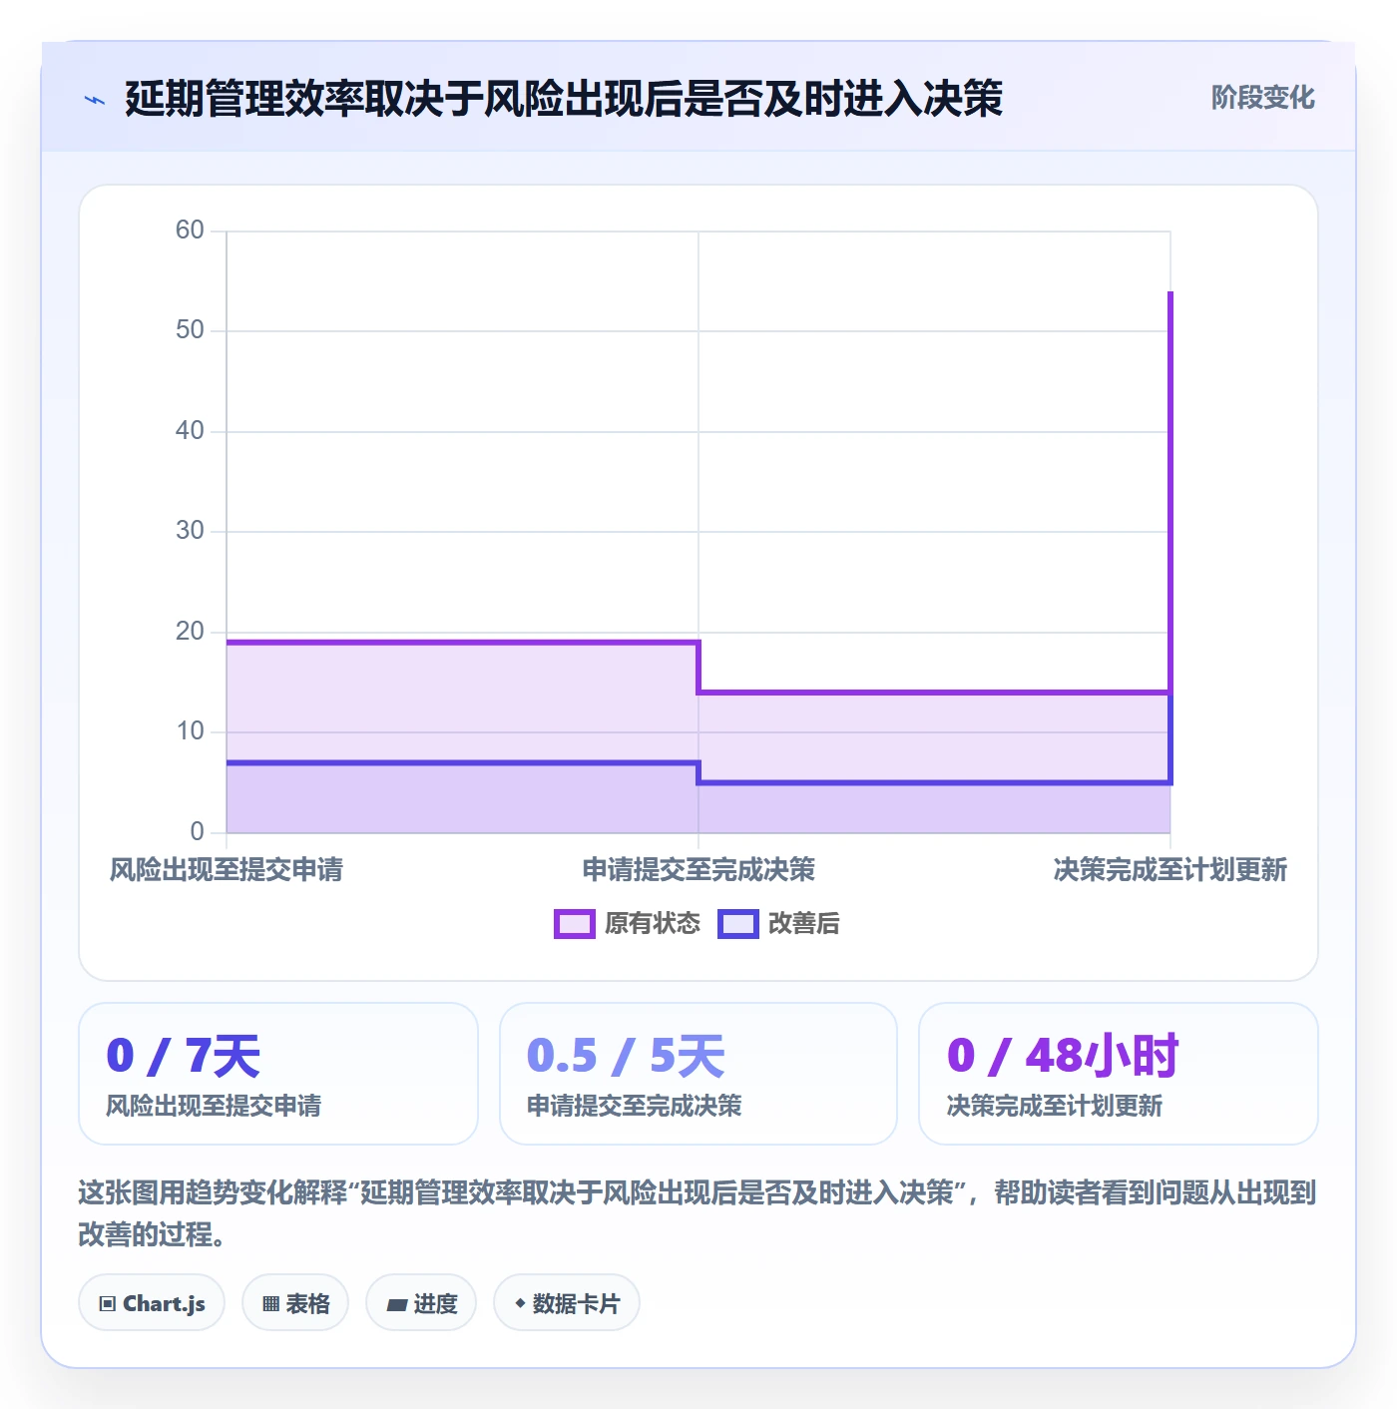
Task: Click 风险出现至提交申请 card caption
Action: coord(214,1106)
